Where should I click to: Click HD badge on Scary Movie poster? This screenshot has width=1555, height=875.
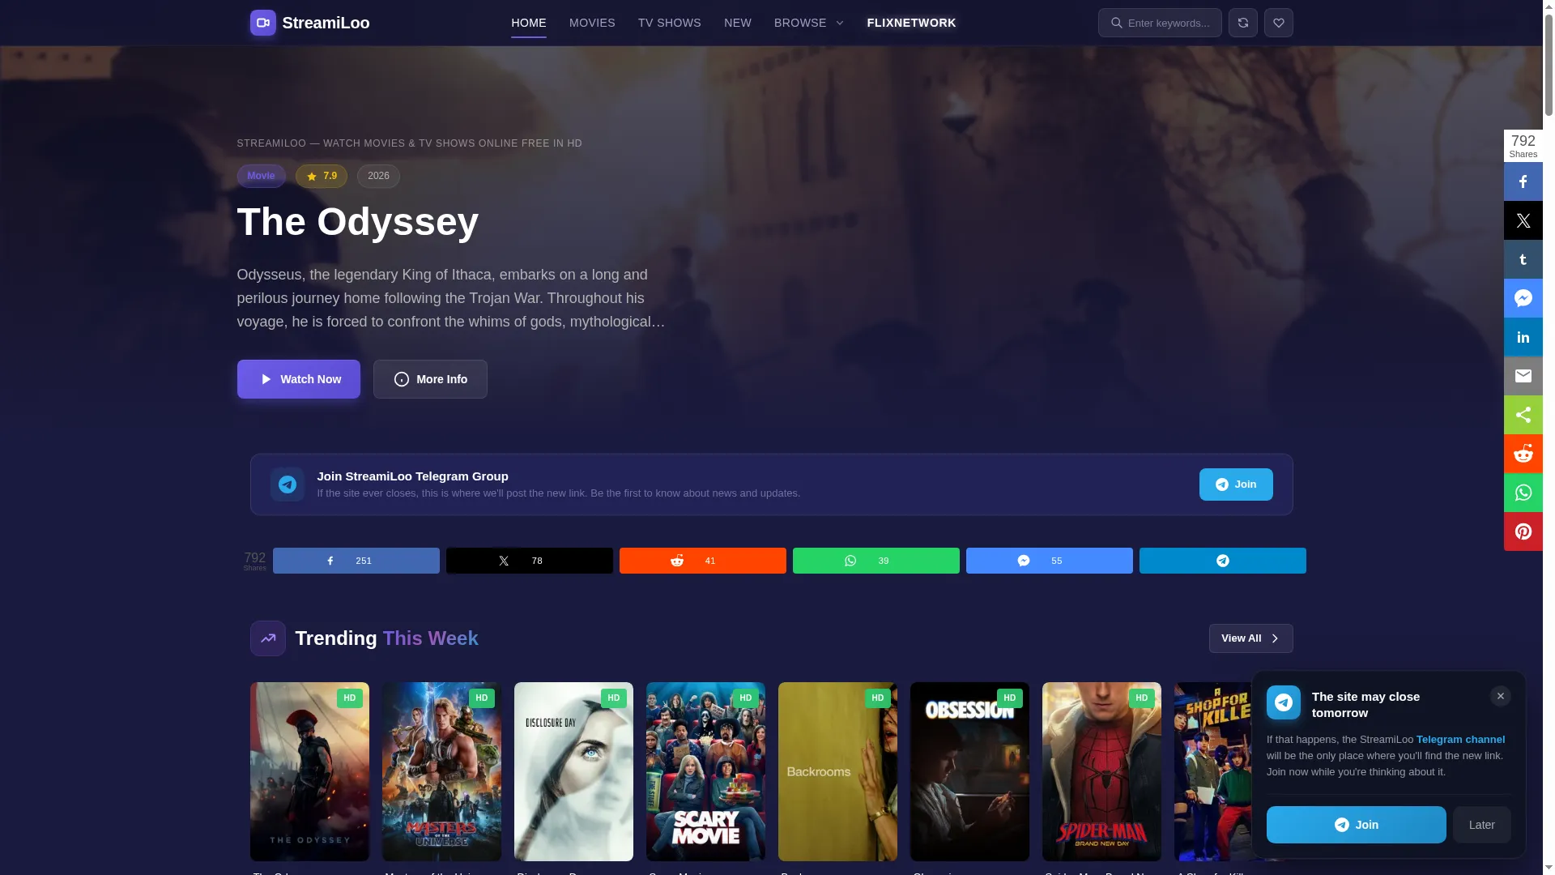745,698
